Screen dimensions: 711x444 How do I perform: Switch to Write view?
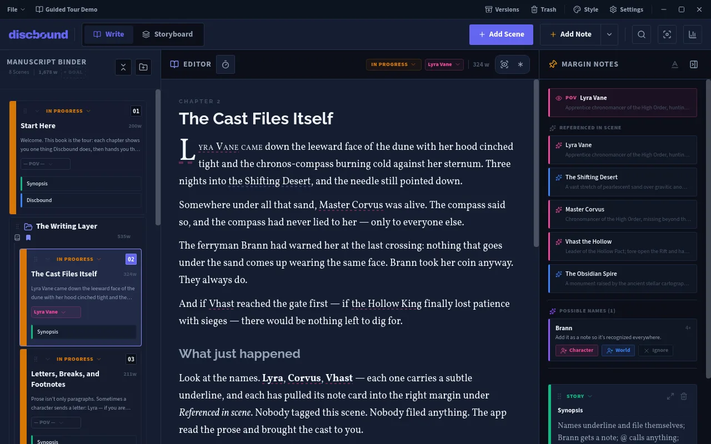(109, 34)
